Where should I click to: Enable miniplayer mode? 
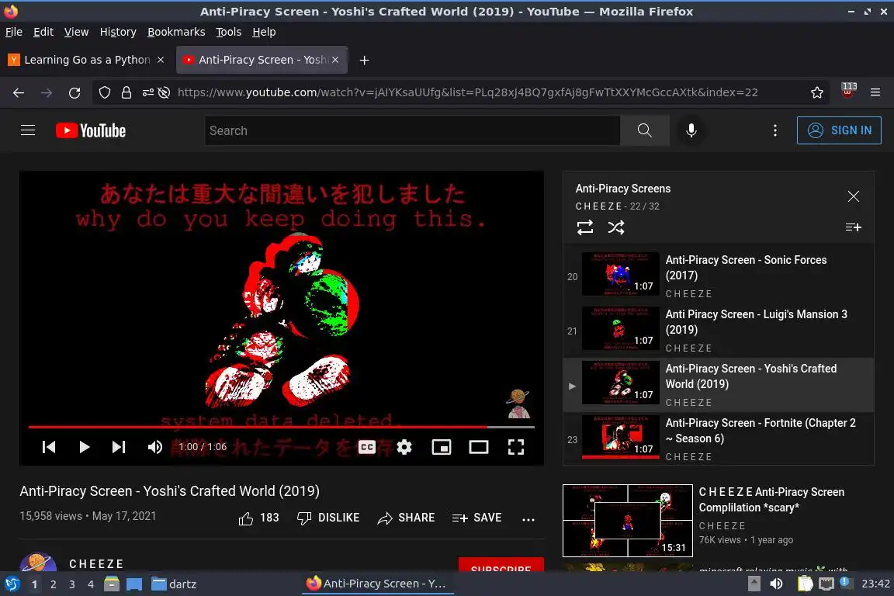[442, 447]
